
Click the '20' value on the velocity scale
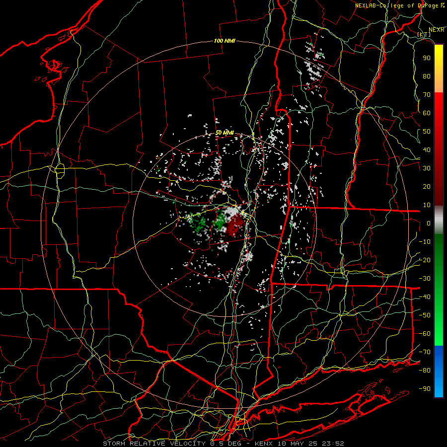[x=427, y=187]
